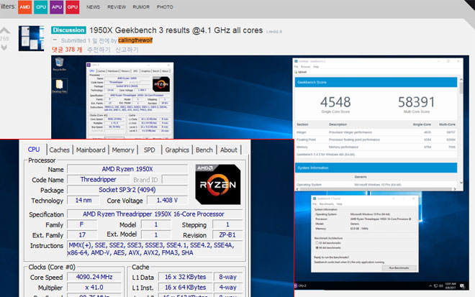The height and width of the screenshot is (297, 475).
Task: Open Browser menu in Geekbench score window
Action: click(305, 67)
